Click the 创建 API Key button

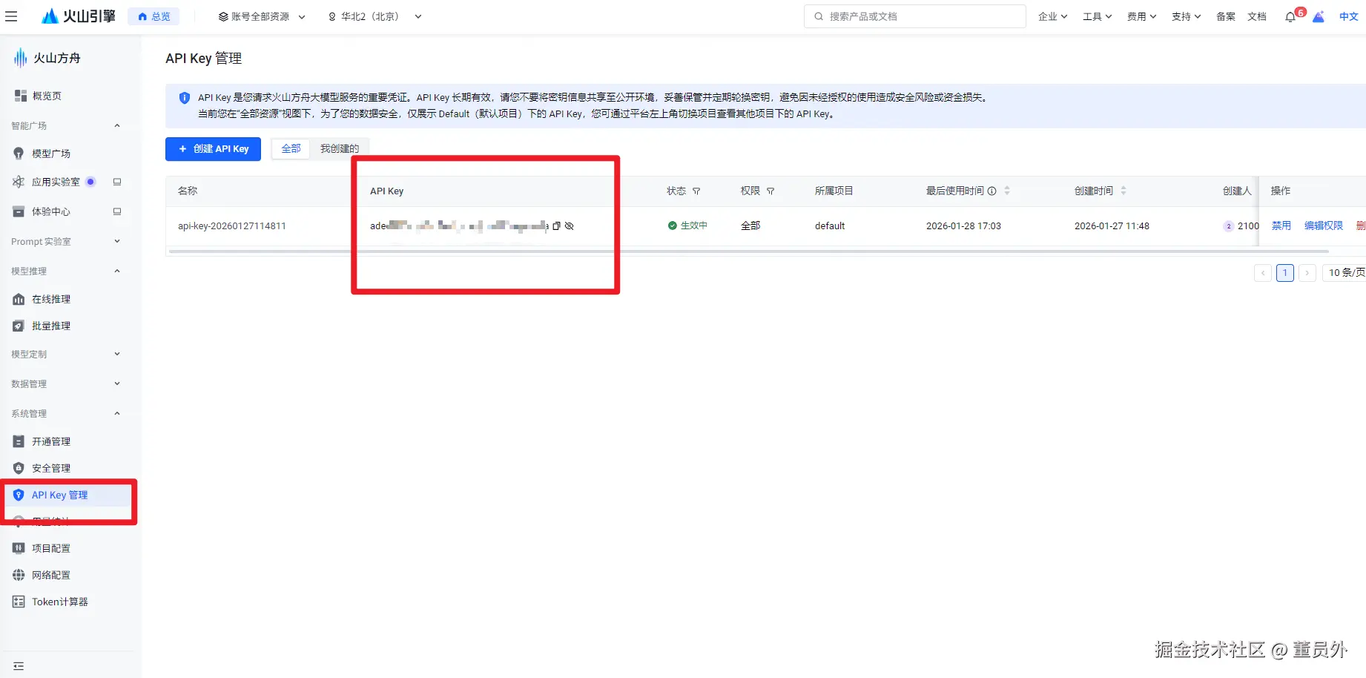(x=214, y=149)
